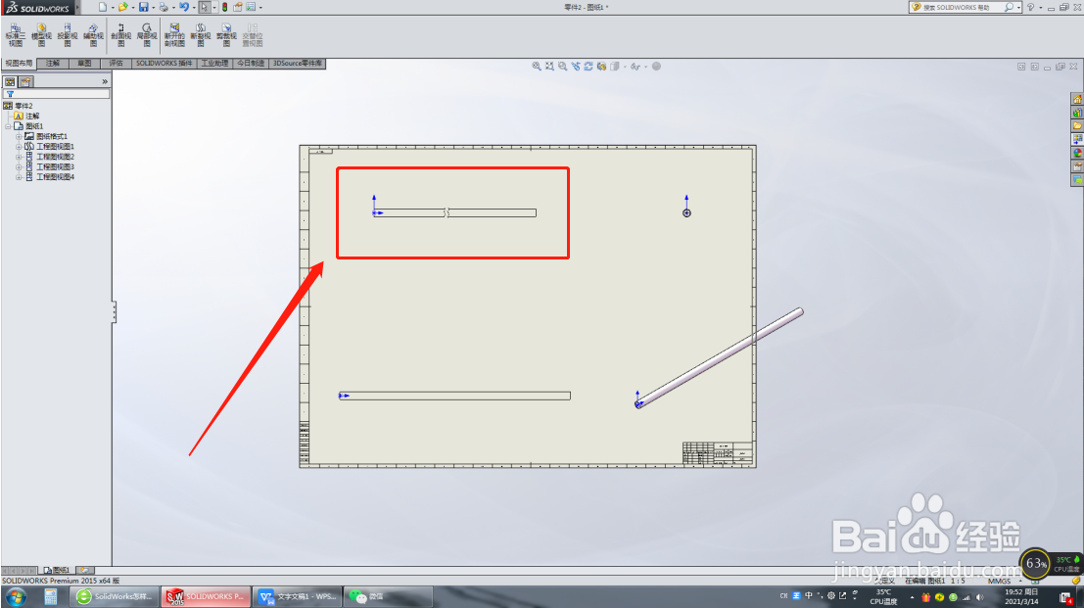Image resolution: width=1084 pixels, height=608 pixels.
Task: Expand the 工程图视图2 tree node
Action: pos(19,157)
